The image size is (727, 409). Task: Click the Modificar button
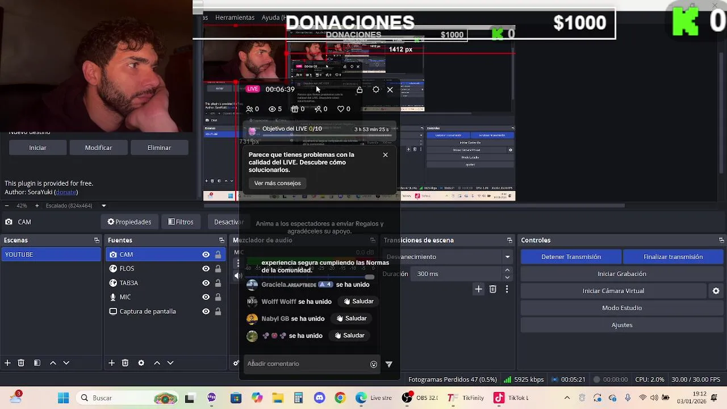click(98, 148)
